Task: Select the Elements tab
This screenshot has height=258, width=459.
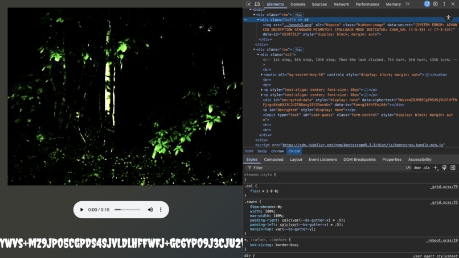Action: coord(275,4)
